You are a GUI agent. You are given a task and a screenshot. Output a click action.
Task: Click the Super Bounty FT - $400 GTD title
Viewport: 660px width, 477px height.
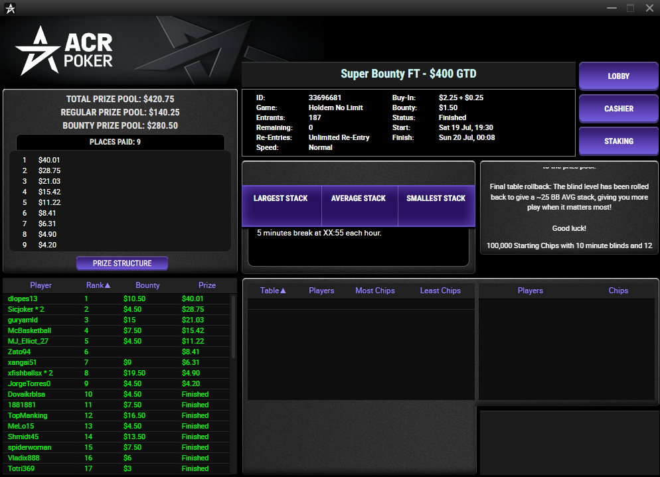[x=408, y=74]
